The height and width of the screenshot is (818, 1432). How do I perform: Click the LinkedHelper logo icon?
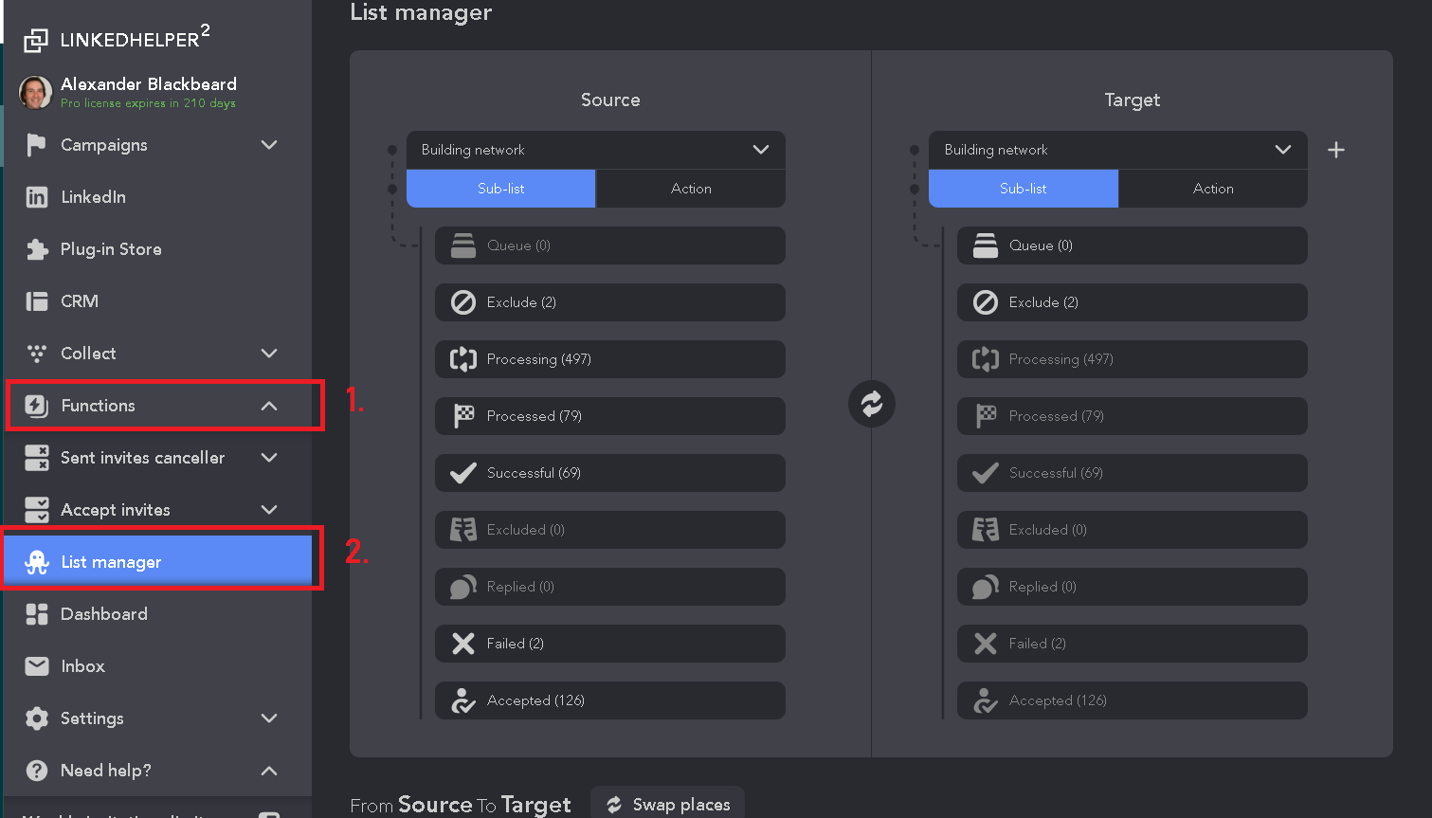(x=36, y=40)
